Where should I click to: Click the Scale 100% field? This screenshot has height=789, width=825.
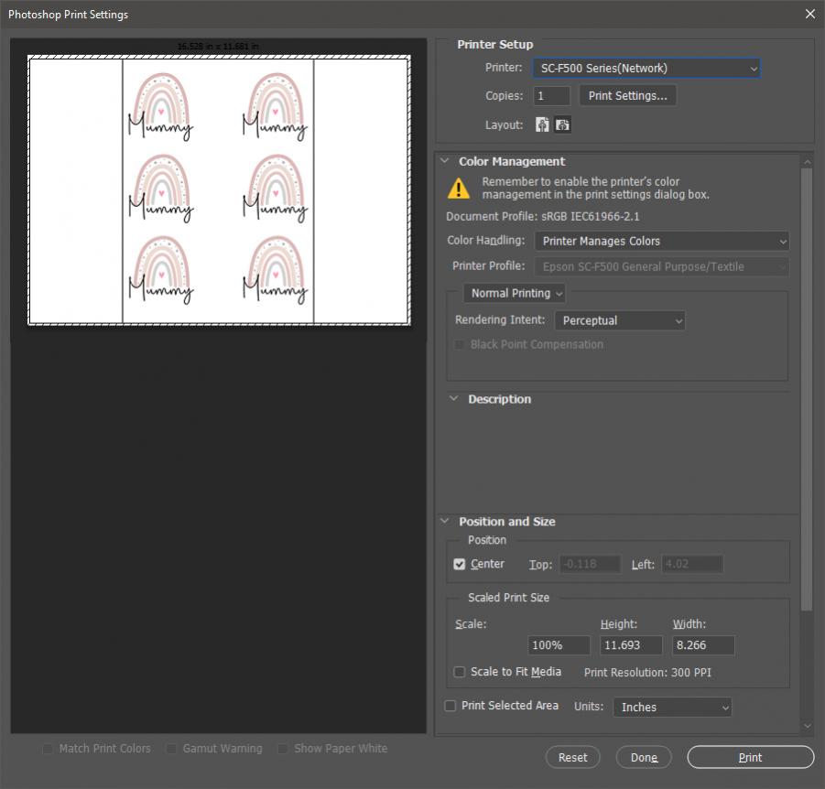pos(559,645)
